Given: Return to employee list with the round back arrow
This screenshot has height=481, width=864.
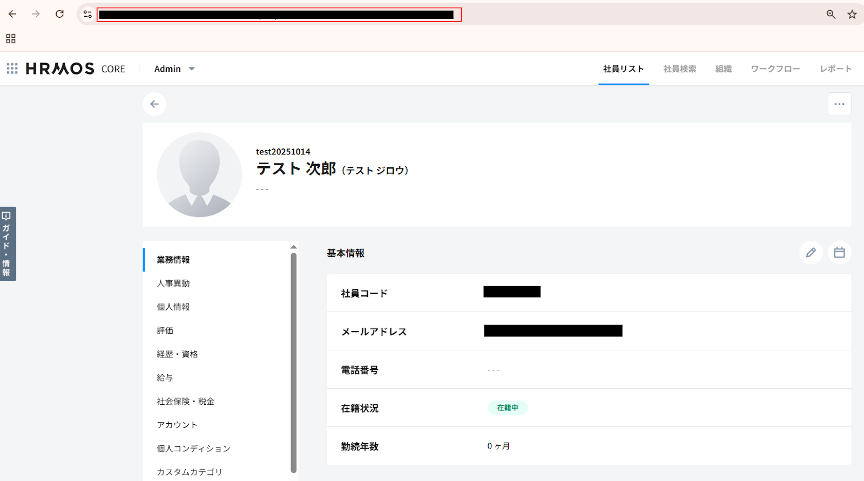Looking at the screenshot, I should click(x=154, y=104).
